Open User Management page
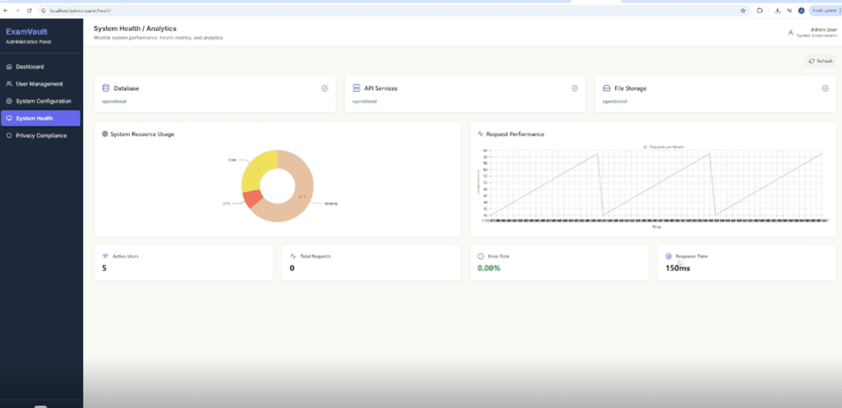This screenshot has height=408, width=842. [x=41, y=84]
